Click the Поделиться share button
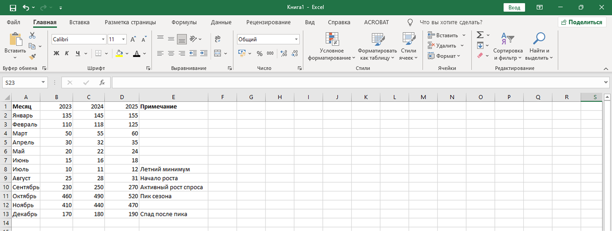This screenshot has height=231, width=612. click(582, 22)
